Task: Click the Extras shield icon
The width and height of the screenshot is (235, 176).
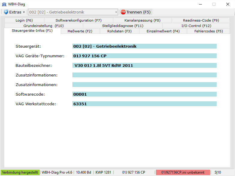Action: (x=6, y=12)
